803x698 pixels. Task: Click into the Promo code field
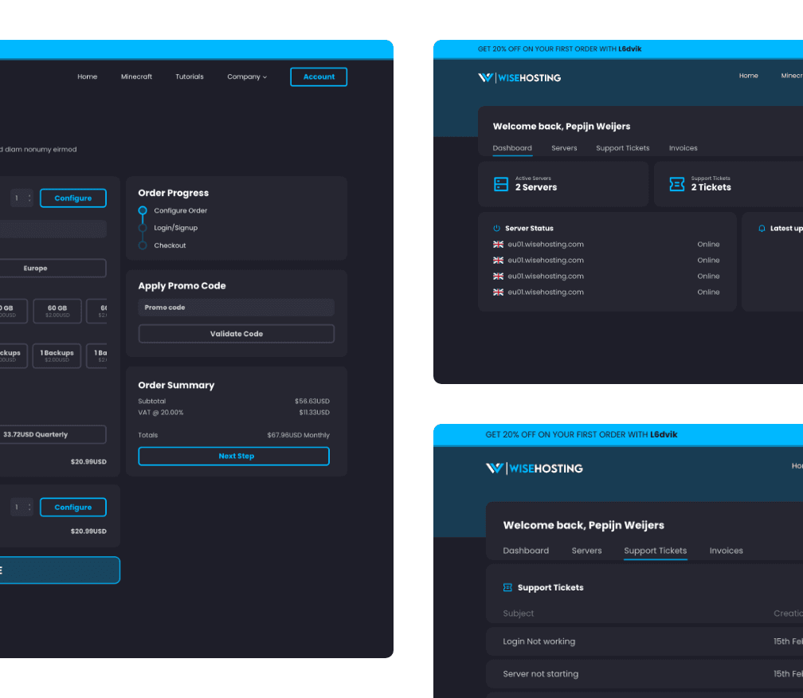point(236,308)
